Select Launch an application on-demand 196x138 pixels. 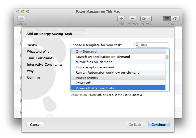(118, 57)
